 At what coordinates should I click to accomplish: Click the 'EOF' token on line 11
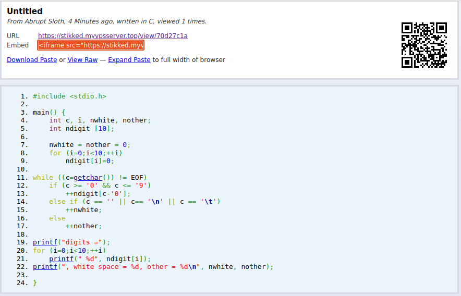(137, 178)
